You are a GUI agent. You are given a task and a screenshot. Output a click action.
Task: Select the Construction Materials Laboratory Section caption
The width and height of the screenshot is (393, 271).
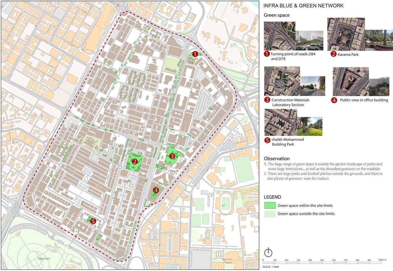click(290, 102)
